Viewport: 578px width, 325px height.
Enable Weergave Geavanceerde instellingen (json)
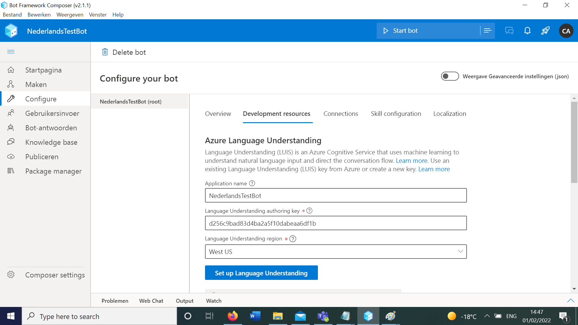pyautogui.click(x=449, y=76)
